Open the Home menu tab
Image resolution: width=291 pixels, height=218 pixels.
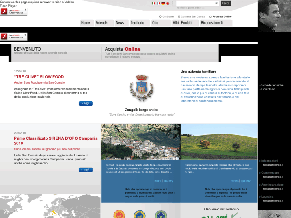(x=87, y=23)
